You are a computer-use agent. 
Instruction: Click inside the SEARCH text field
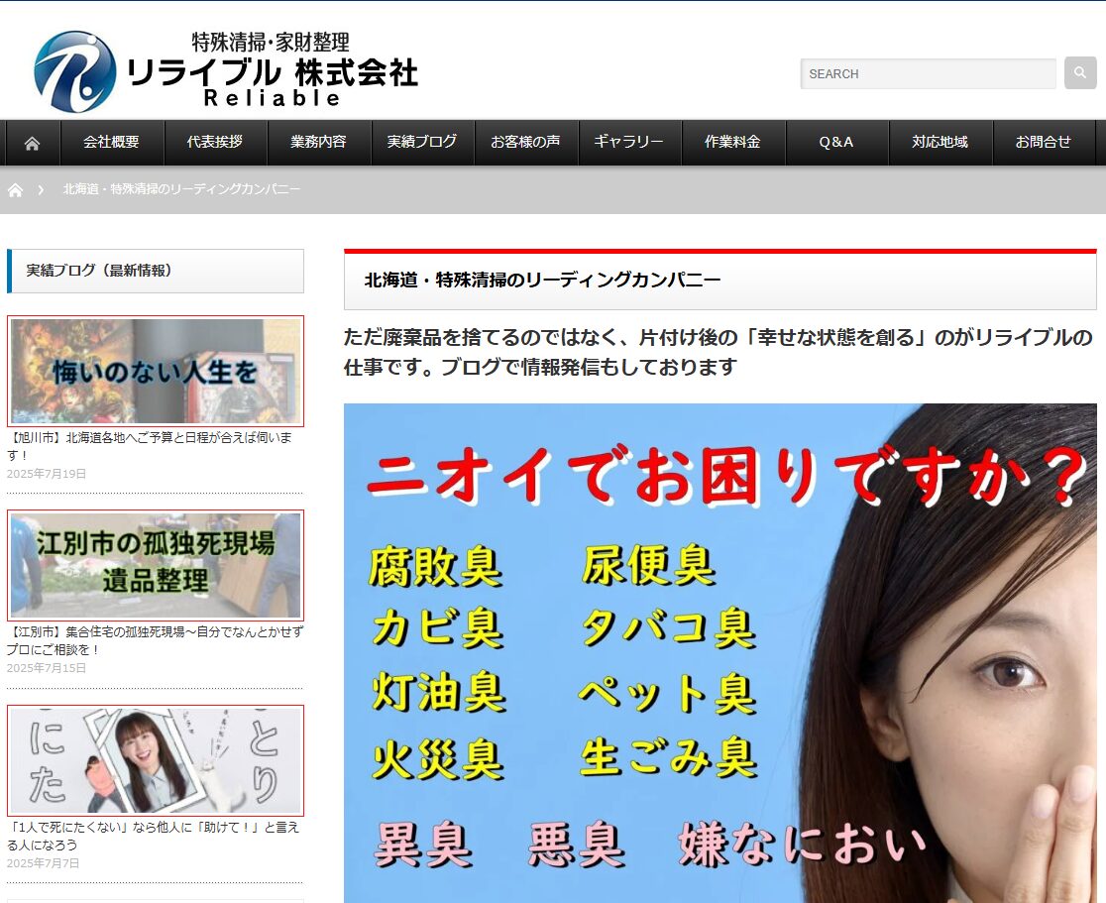point(927,74)
